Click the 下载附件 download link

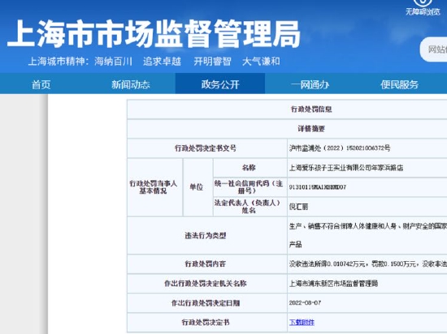302,323
